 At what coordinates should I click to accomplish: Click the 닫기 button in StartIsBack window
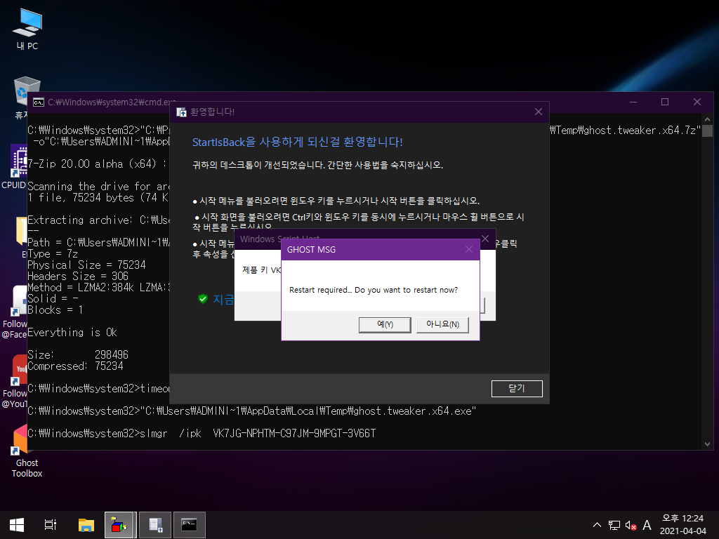(517, 389)
